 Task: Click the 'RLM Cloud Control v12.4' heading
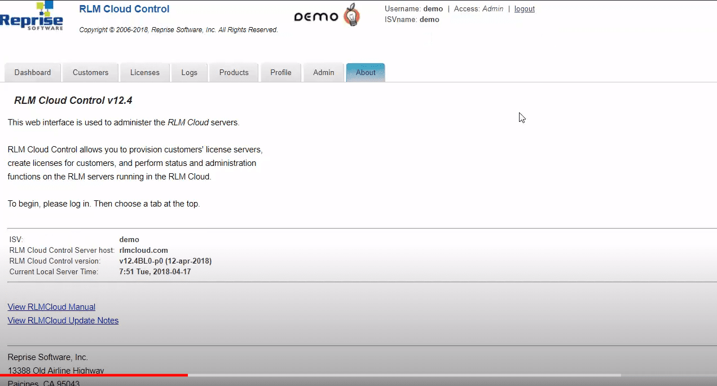(x=73, y=100)
